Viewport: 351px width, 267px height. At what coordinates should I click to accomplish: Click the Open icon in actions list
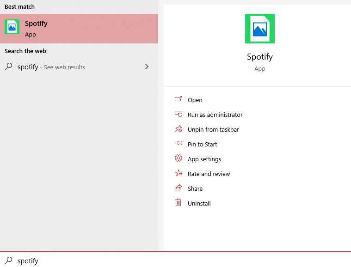coord(178,99)
